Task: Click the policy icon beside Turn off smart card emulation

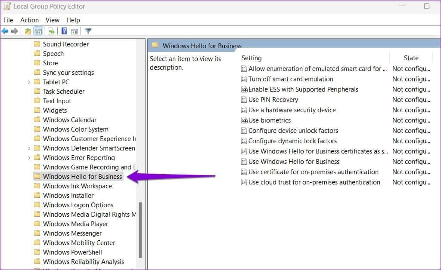Action: coord(244,79)
